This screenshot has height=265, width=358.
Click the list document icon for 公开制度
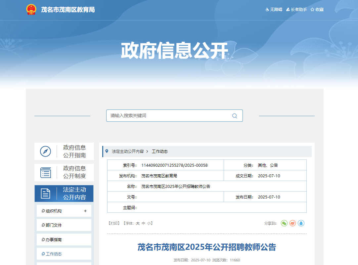(x=46, y=173)
